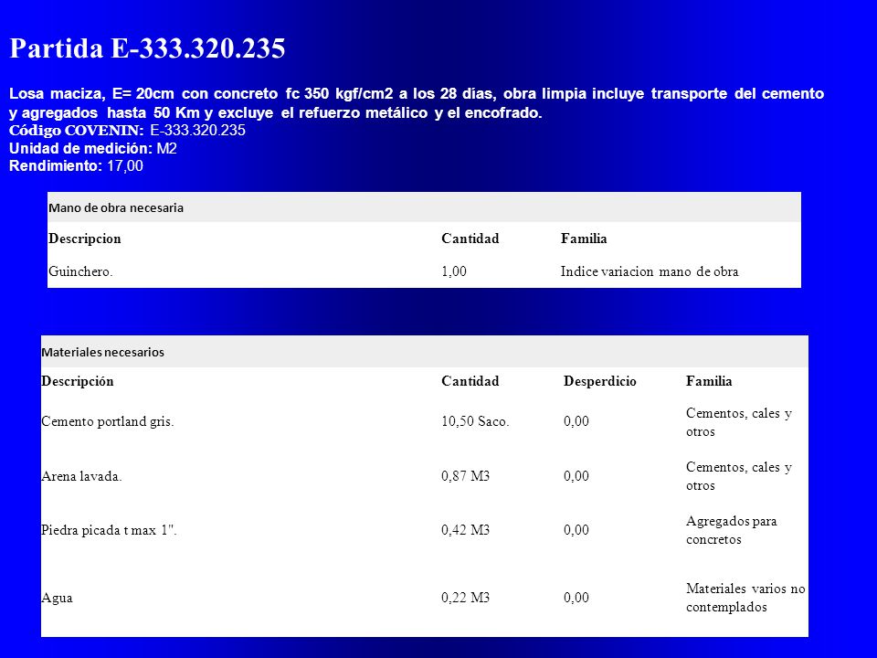
Task: Click the 'Desperdicio' column header
Action: pos(599,381)
